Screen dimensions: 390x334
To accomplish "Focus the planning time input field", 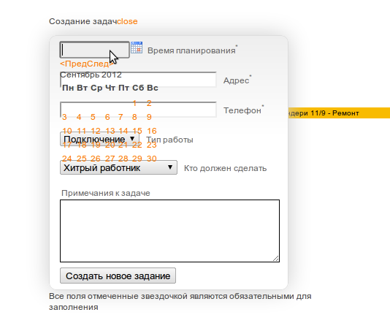I will tap(94, 50).
